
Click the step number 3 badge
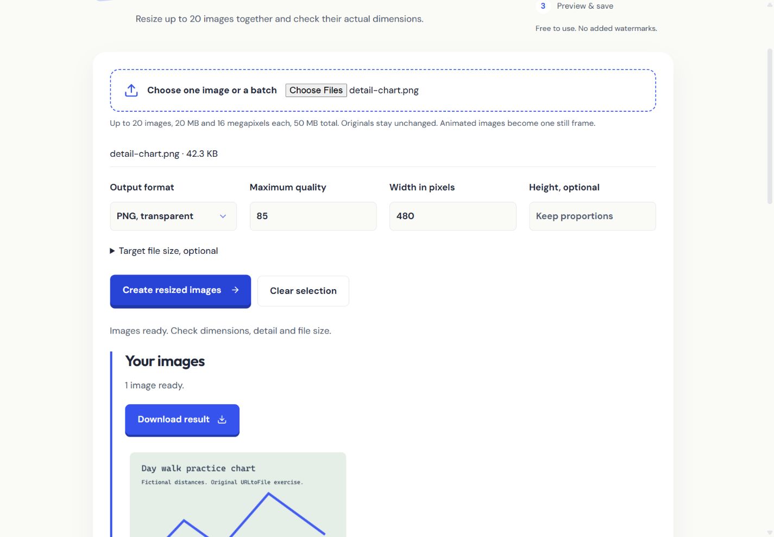(543, 6)
